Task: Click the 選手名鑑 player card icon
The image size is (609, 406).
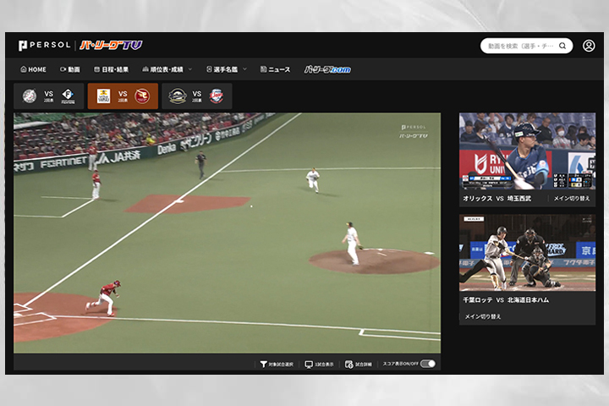Action: 209,69
